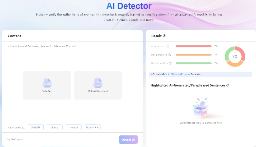The height and width of the screenshot is (147, 256).
Task: Try the Claude example
Action: point(54,127)
